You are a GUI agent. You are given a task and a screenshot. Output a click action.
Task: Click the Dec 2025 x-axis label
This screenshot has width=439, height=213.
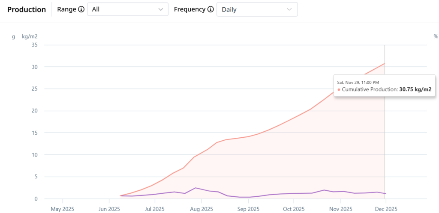pyautogui.click(x=386, y=209)
